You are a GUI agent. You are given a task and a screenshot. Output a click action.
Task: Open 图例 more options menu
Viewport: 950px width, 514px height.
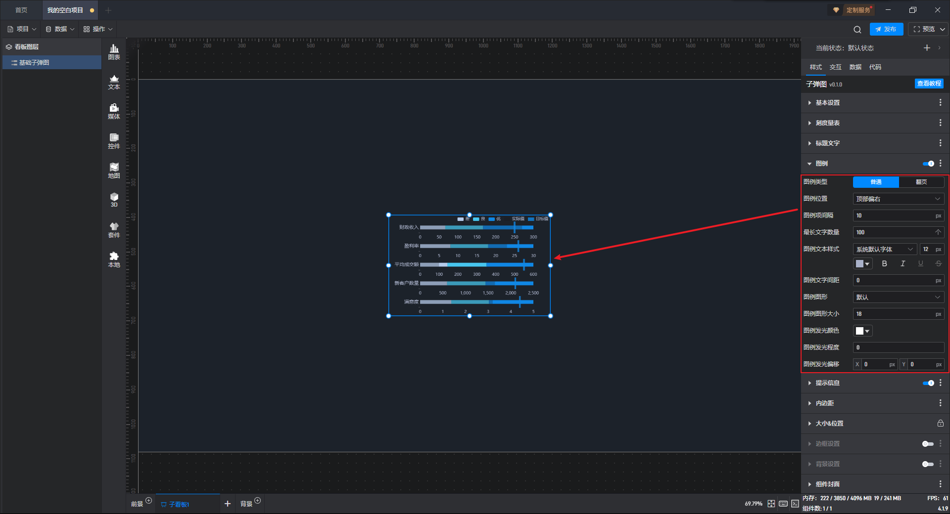[940, 163]
